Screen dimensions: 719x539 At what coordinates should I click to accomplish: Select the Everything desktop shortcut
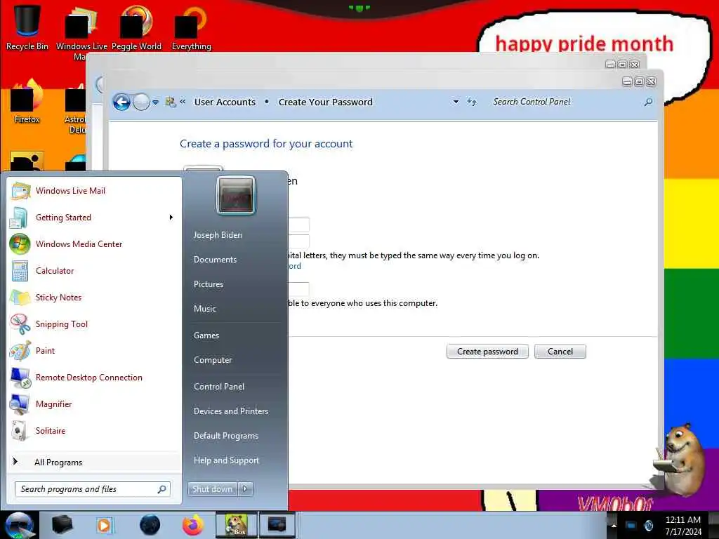point(191,27)
